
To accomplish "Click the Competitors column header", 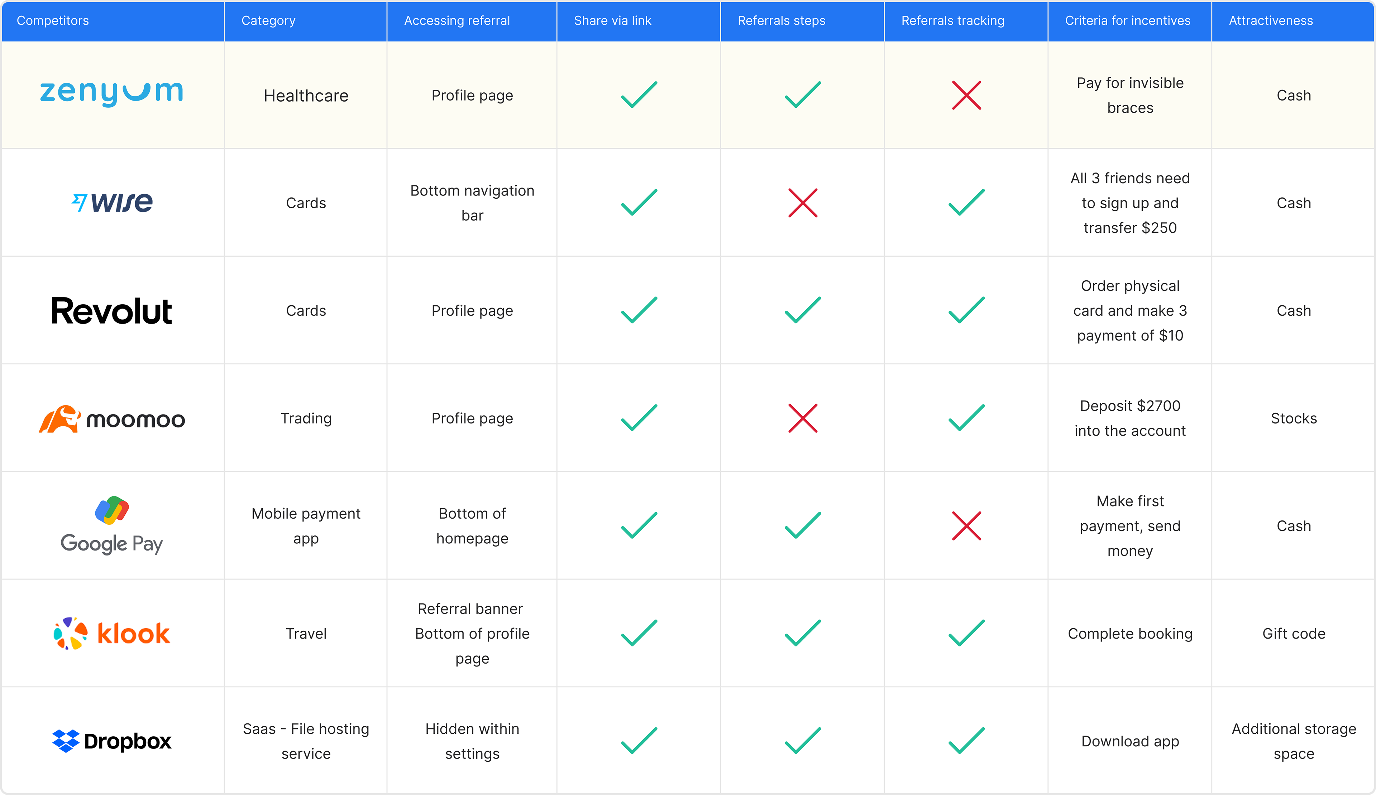I will tap(53, 21).
